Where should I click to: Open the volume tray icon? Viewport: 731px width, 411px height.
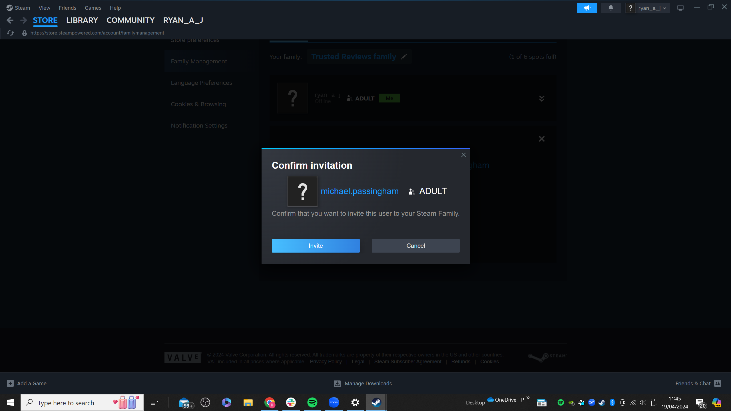click(643, 402)
